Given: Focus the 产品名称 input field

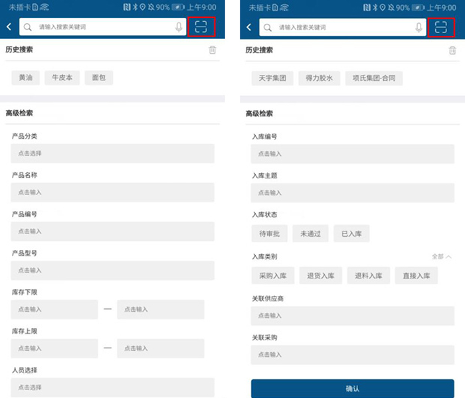Looking at the screenshot, I should (x=112, y=192).
